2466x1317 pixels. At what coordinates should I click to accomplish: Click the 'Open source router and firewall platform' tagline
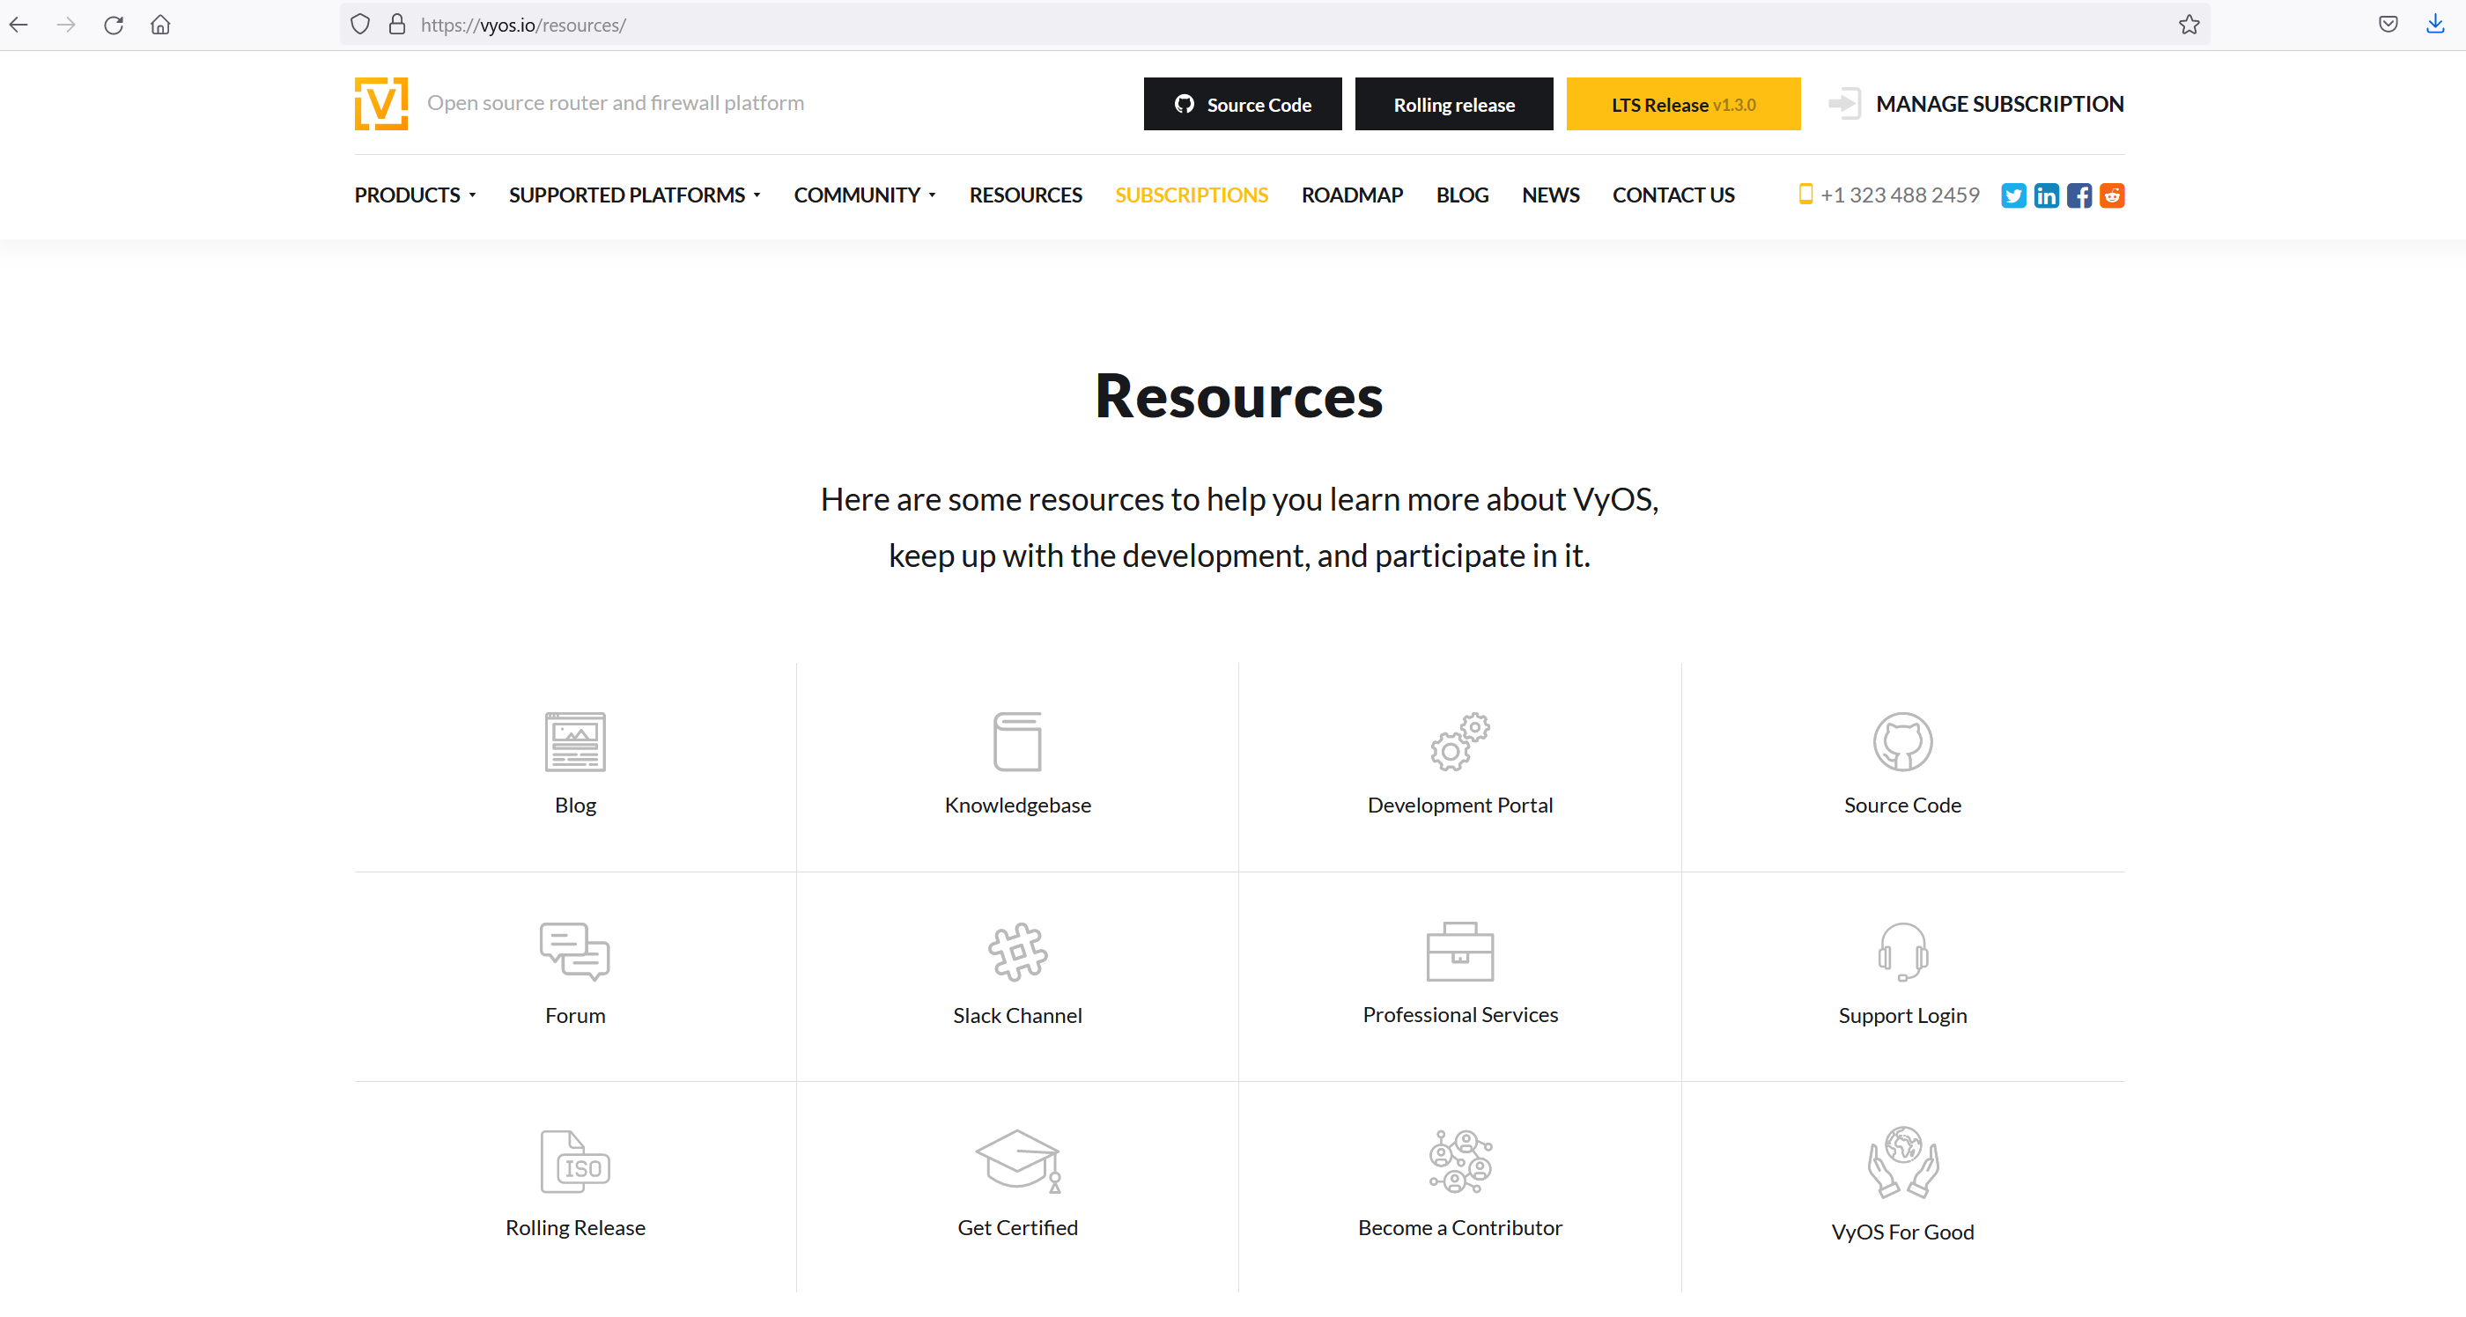615,102
